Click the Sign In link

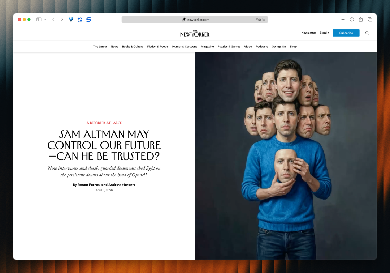[x=324, y=33]
